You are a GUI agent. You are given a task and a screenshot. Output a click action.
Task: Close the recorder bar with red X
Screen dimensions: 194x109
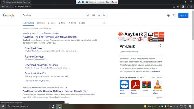pyautogui.click(x=116, y=2)
